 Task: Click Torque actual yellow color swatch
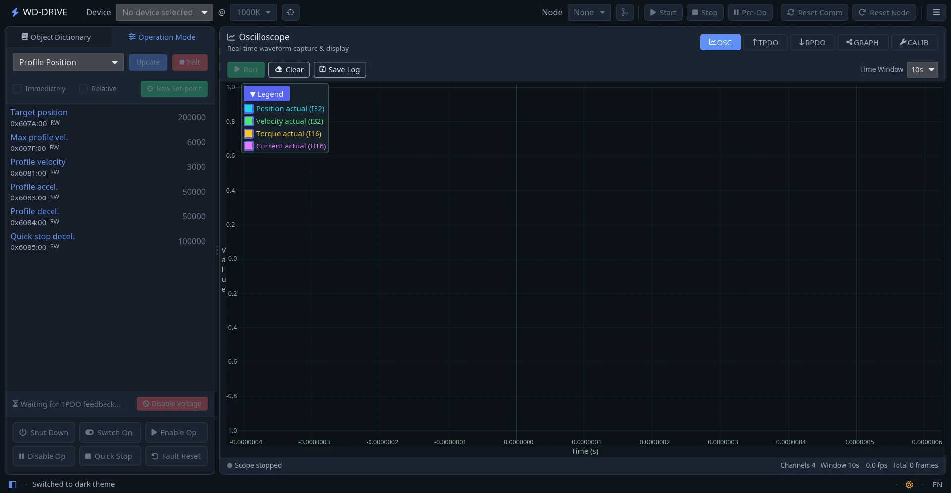[x=249, y=134]
